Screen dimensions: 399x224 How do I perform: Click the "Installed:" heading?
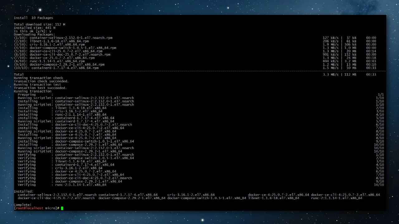click(24, 192)
